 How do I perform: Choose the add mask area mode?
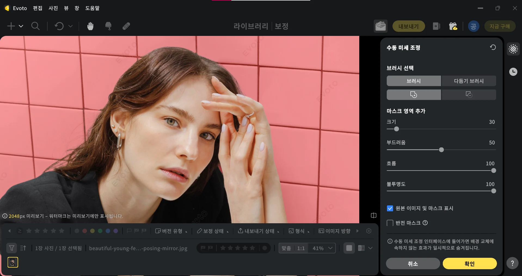(x=414, y=95)
